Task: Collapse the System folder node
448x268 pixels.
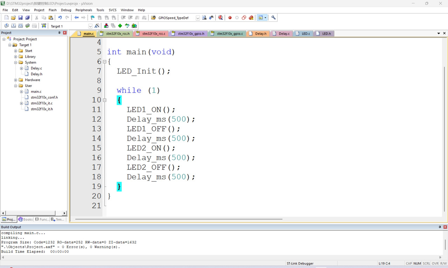Action: click(x=15, y=63)
